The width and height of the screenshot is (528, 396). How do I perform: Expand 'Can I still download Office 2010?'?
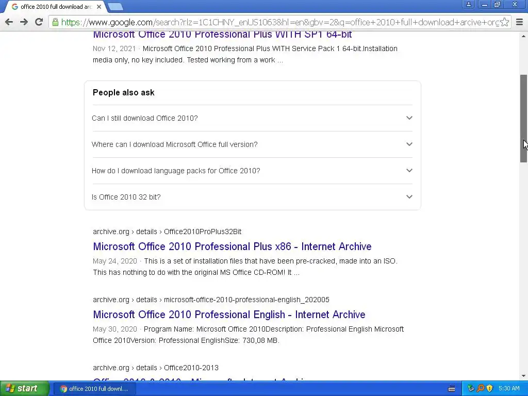pyautogui.click(x=252, y=118)
